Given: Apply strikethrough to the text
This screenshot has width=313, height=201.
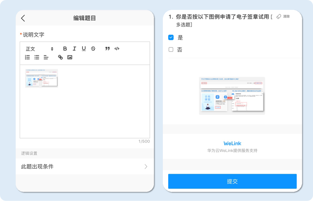Looking at the screenshot, I should (93, 49).
